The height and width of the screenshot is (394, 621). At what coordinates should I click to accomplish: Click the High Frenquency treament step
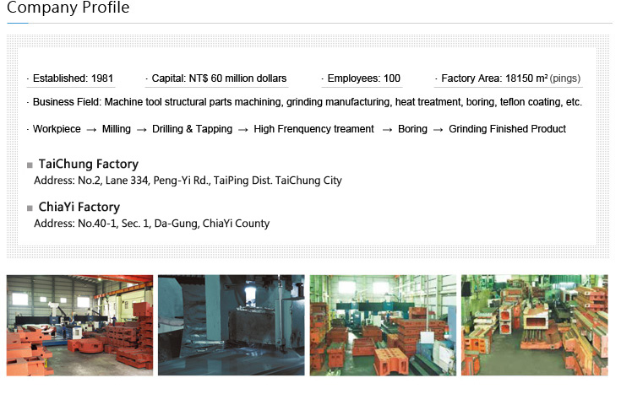(313, 129)
